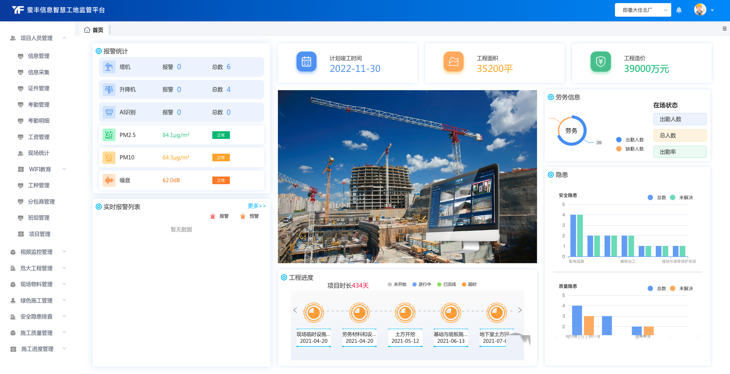Open the 即墨大任北厂 project dropdown
730x374 pixels.
coord(642,10)
